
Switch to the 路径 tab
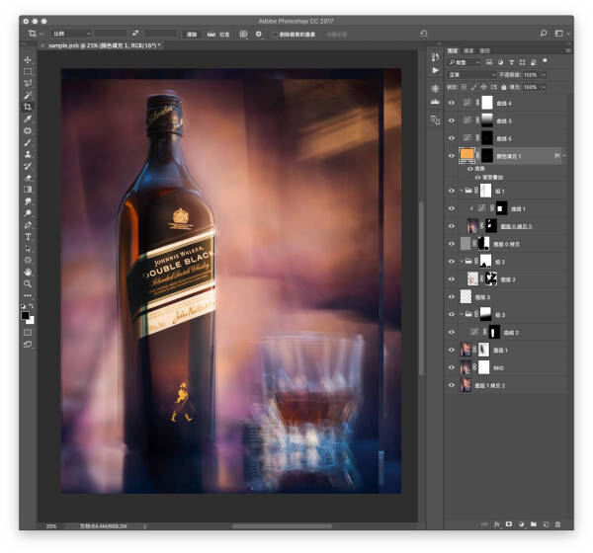pos(485,50)
